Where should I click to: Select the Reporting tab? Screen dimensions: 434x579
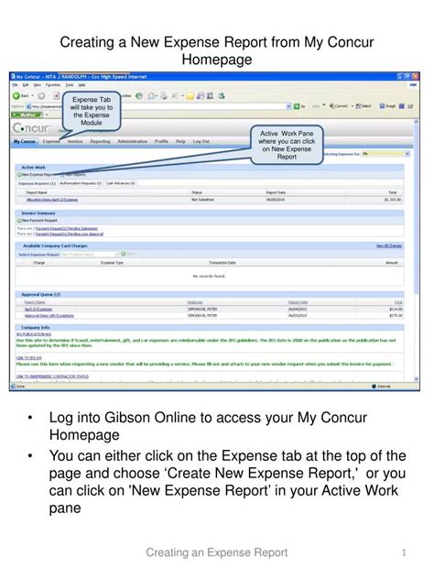[100, 141]
